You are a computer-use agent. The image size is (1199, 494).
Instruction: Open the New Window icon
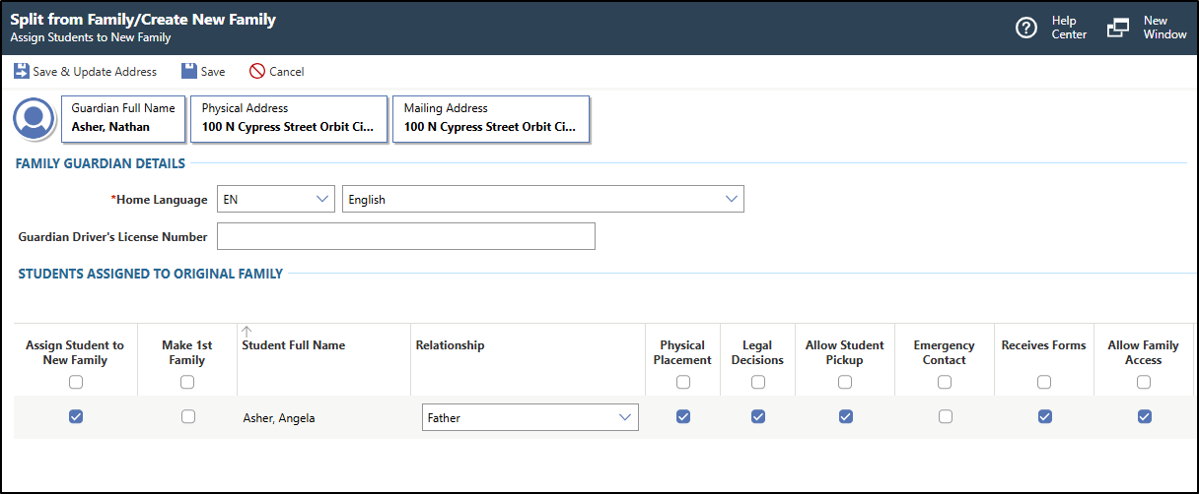(1117, 28)
